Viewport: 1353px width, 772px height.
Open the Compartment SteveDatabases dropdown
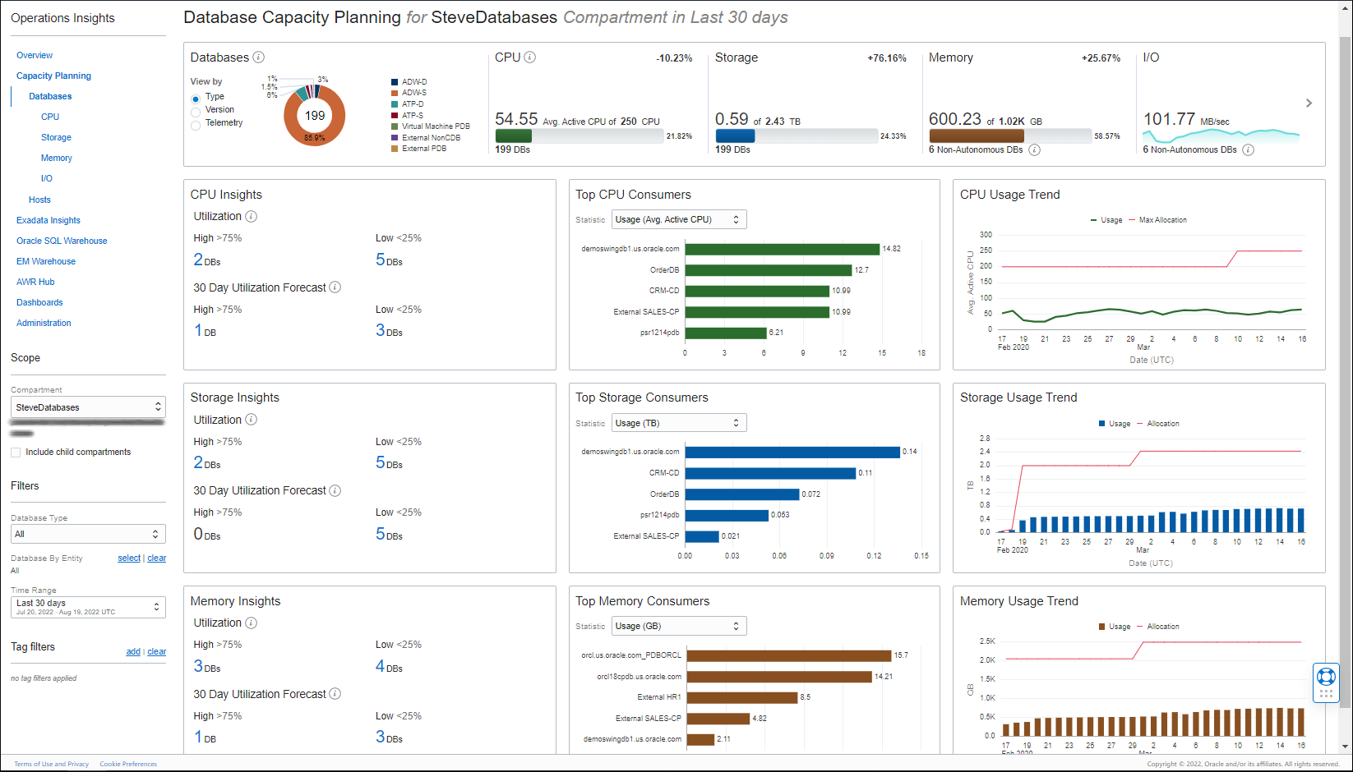pyautogui.click(x=88, y=407)
